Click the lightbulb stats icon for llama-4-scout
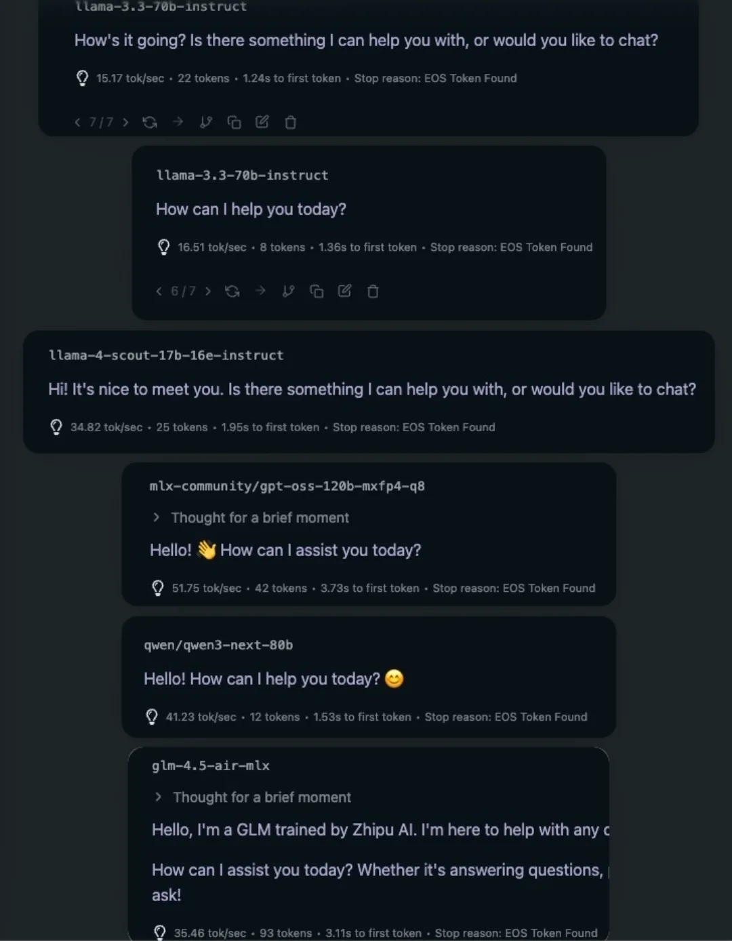Screen dimensions: 732x941 click(56, 427)
